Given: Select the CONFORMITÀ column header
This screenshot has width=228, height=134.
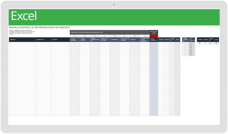Looking at the screenshot, I should [x=115, y=40].
